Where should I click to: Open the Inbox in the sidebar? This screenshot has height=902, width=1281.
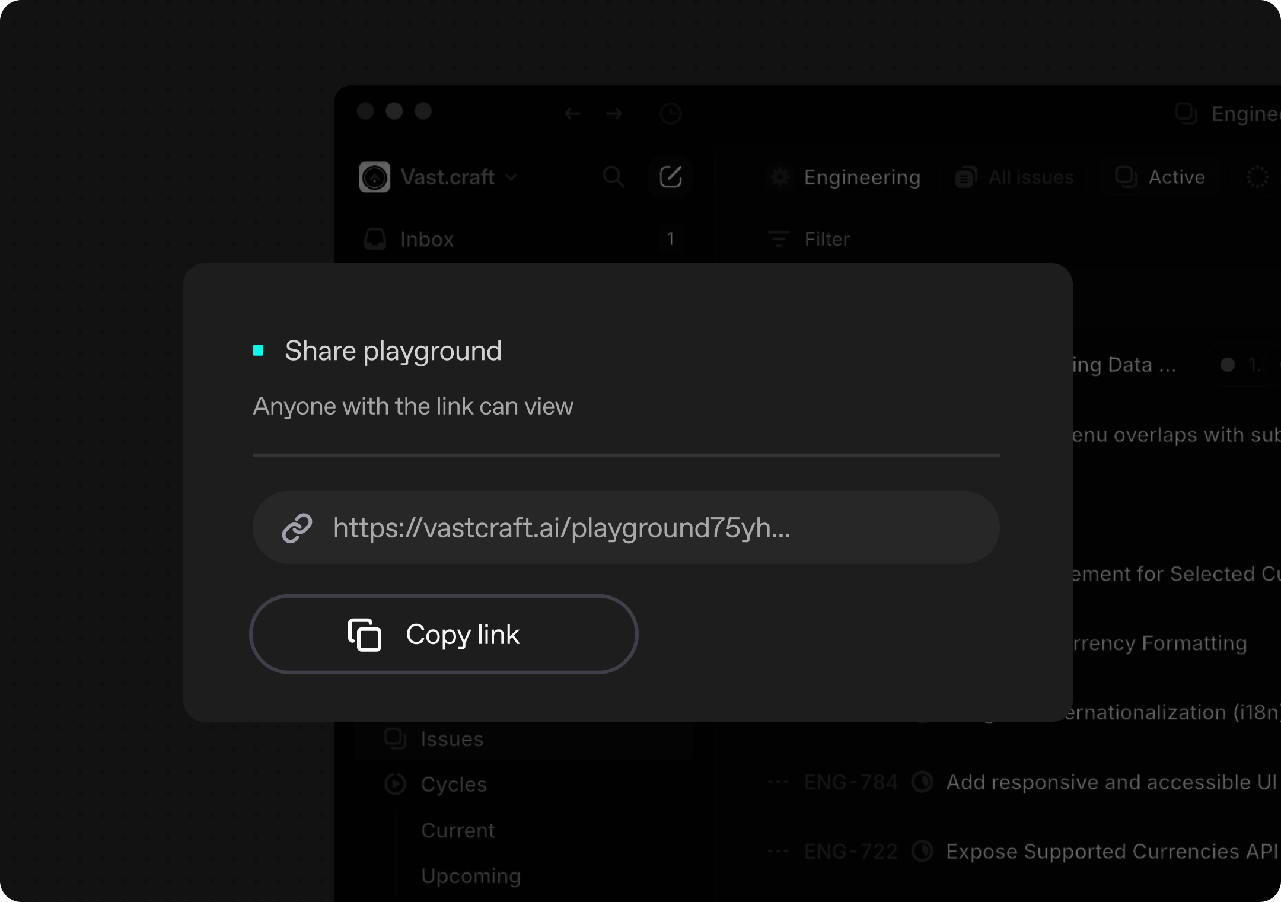pos(426,239)
